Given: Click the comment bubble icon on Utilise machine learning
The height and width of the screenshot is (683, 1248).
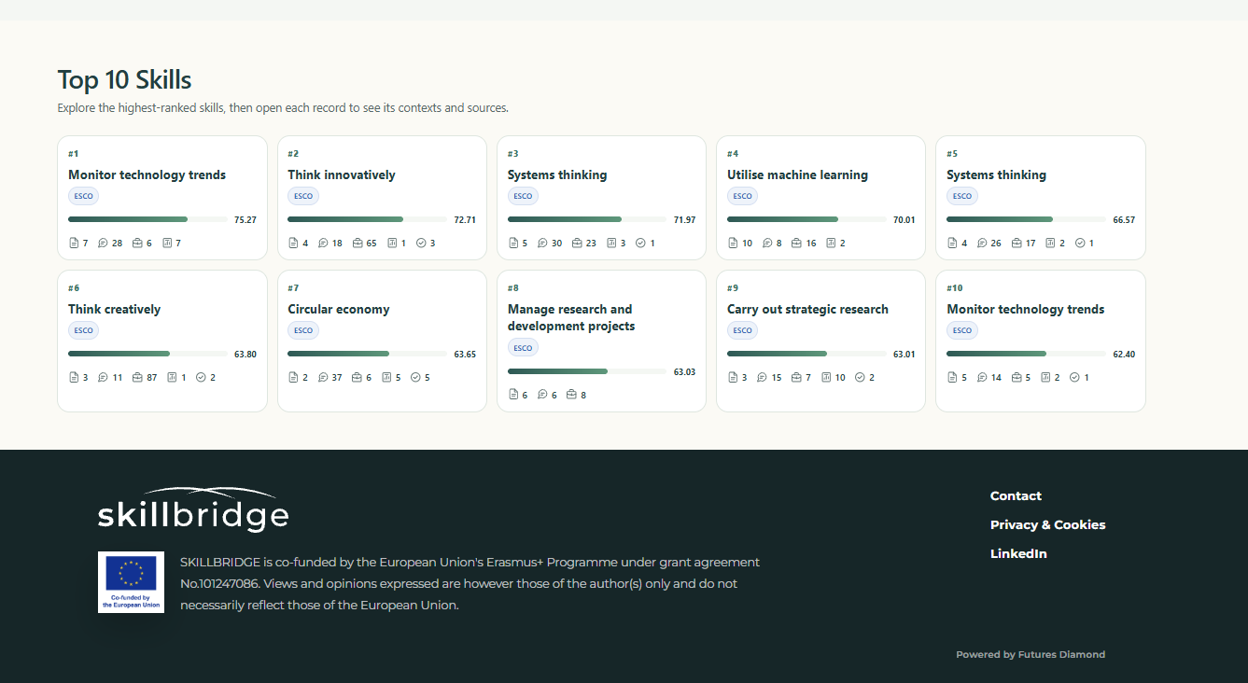Looking at the screenshot, I should click(767, 243).
